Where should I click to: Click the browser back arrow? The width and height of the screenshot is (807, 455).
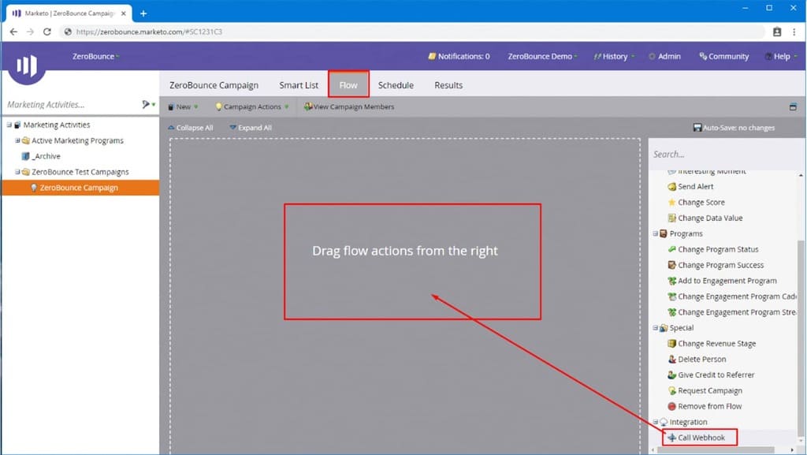[13, 32]
